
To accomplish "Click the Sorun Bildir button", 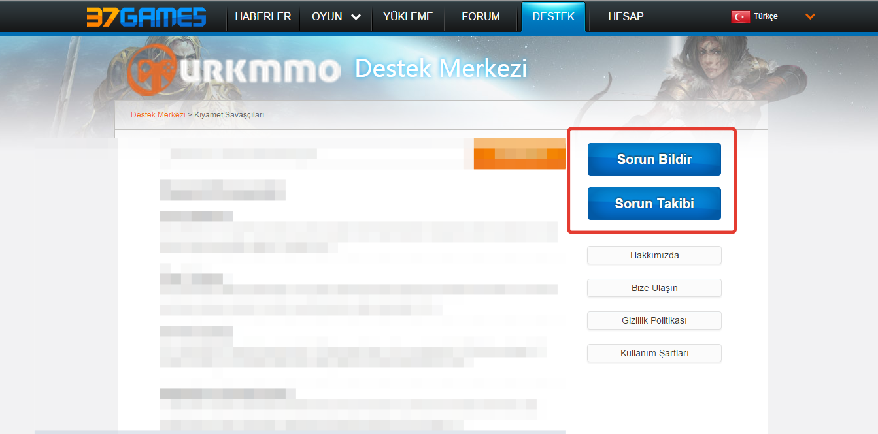I will pos(654,159).
